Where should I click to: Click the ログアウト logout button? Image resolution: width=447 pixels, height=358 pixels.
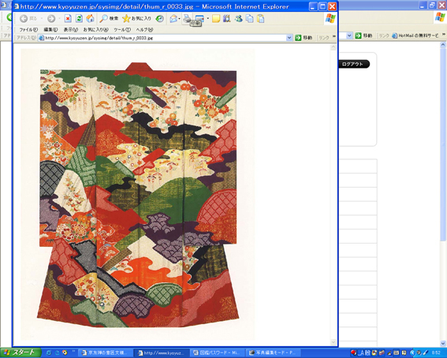353,64
